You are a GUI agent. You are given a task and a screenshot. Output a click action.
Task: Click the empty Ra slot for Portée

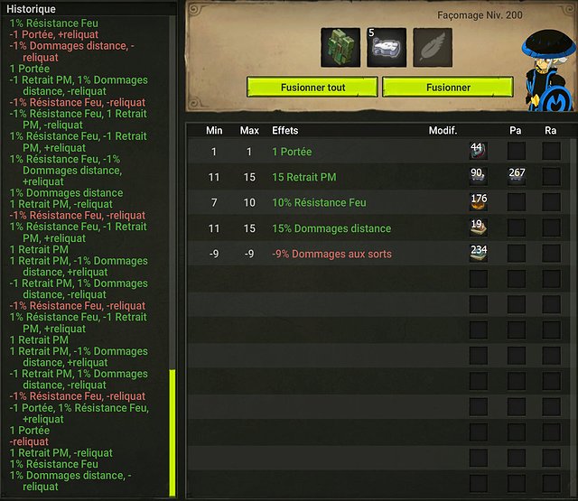pyautogui.click(x=552, y=151)
